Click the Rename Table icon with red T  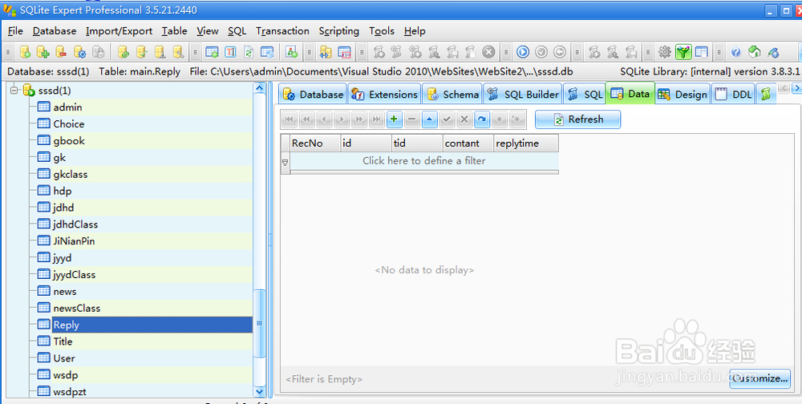point(230,51)
